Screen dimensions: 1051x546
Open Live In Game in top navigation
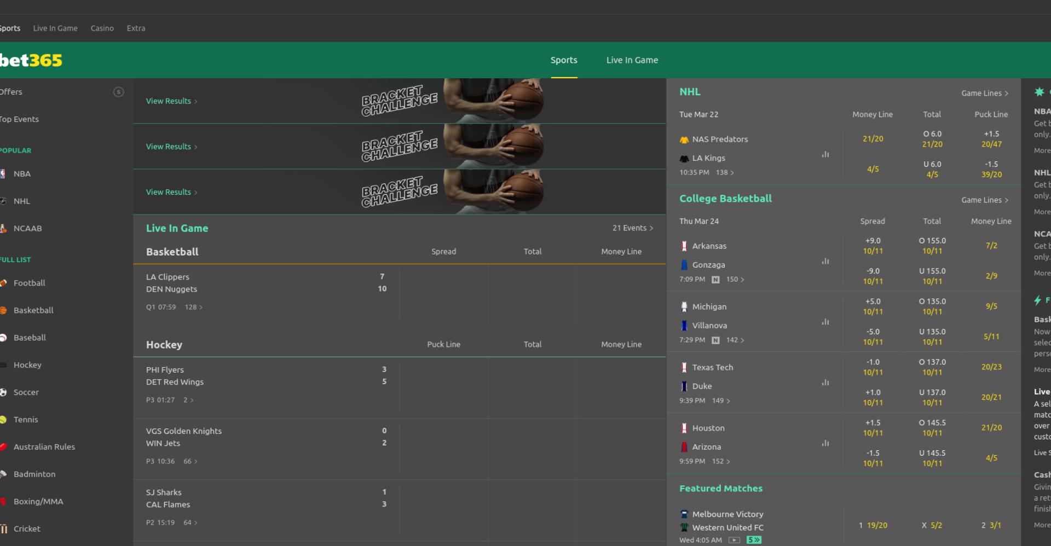click(55, 28)
